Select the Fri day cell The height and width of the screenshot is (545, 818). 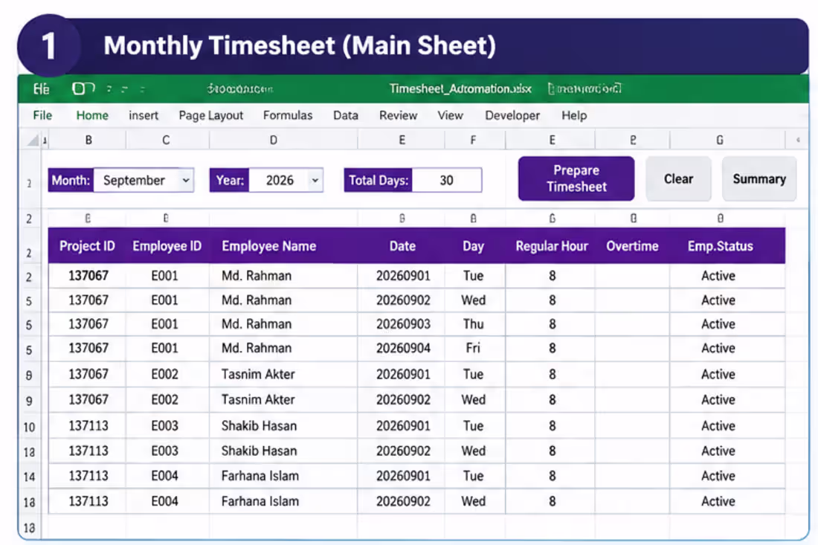tap(474, 348)
